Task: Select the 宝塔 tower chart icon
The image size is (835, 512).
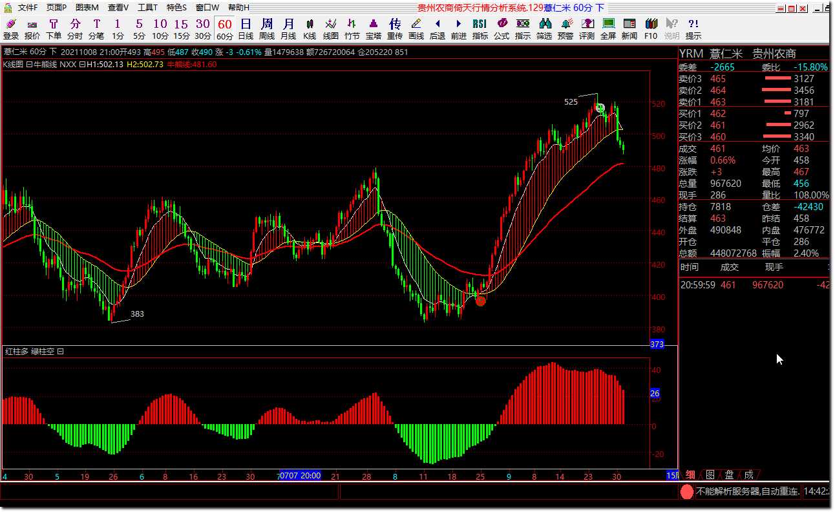Action: (x=374, y=29)
